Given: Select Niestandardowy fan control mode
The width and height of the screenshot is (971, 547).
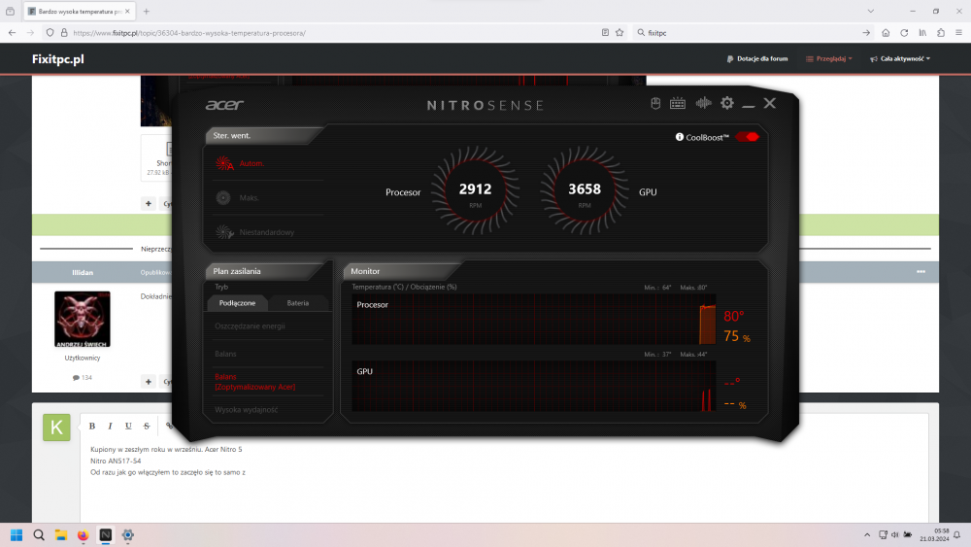Looking at the screenshot, I should tap(265, 232).
